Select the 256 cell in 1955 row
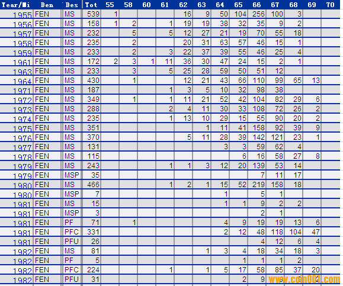The width and height of the screenshot is (343, 286). 257,14
